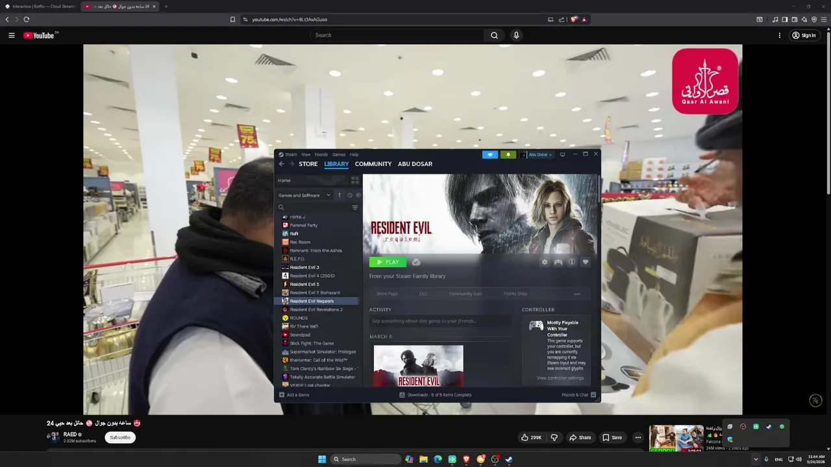Select Pummel Party in game list
The height and width of the screenshot is (467, 831).
tap(304, 225)
